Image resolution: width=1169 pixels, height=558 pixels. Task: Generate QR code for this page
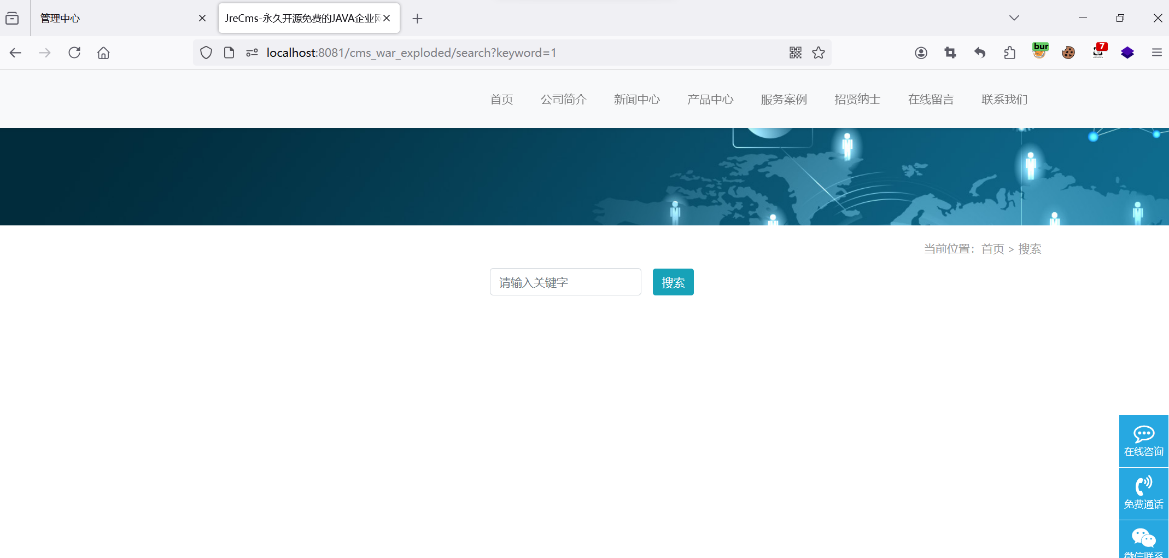796,53
